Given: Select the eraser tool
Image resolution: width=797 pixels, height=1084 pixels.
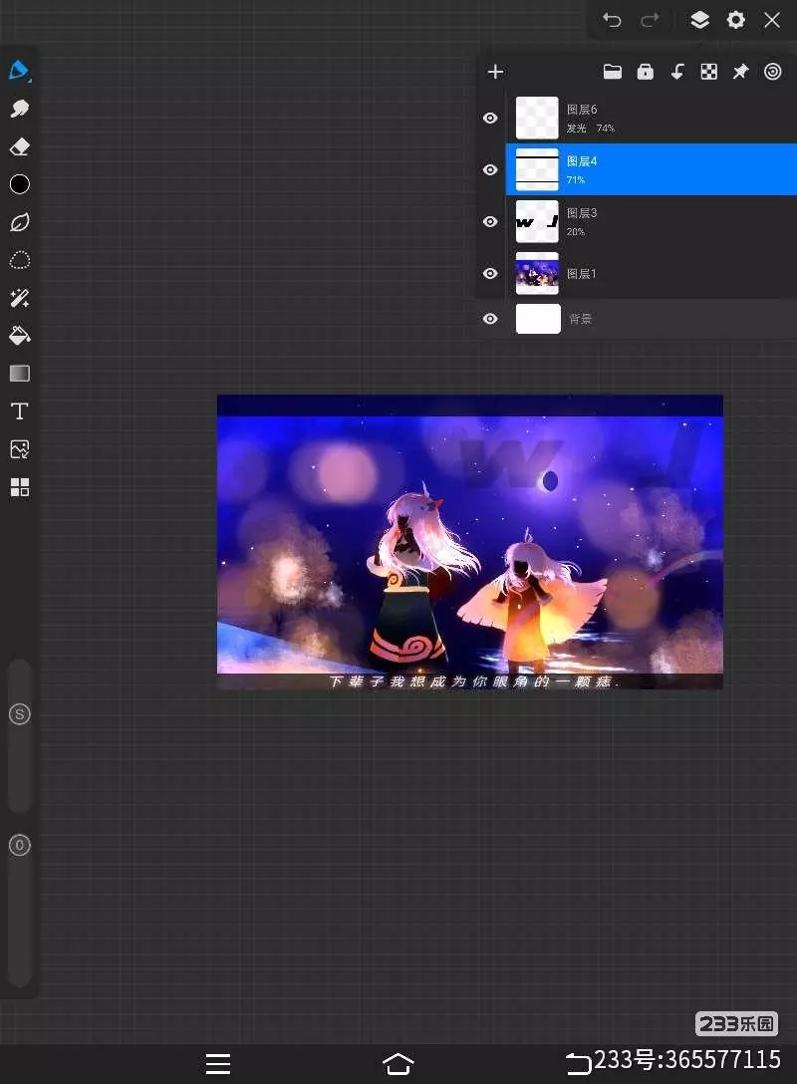Looking at the screenshot, I should coord(19,146).
